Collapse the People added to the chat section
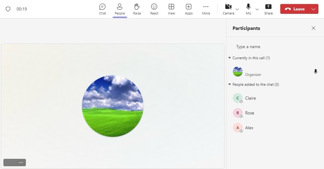Image resolution: width=324 pixels, height=169 pixels. pyautogui.click(x=229, y=84)
